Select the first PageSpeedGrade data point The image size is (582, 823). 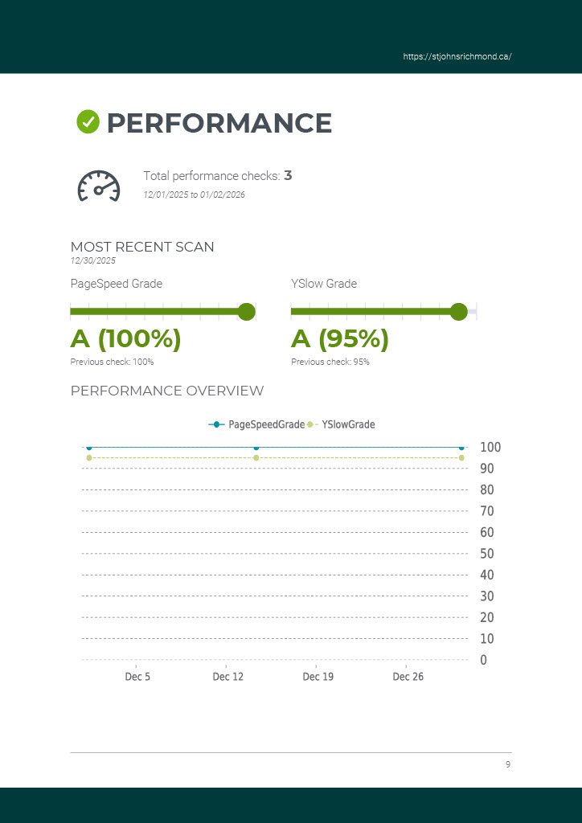click(x=89, y=448)
